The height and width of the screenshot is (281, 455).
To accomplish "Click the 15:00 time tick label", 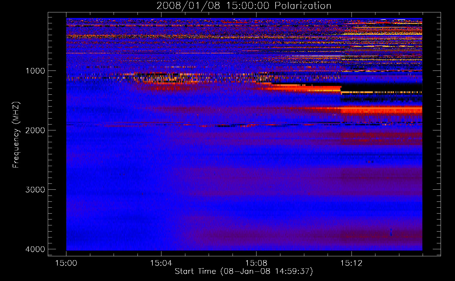I will 66,263.
